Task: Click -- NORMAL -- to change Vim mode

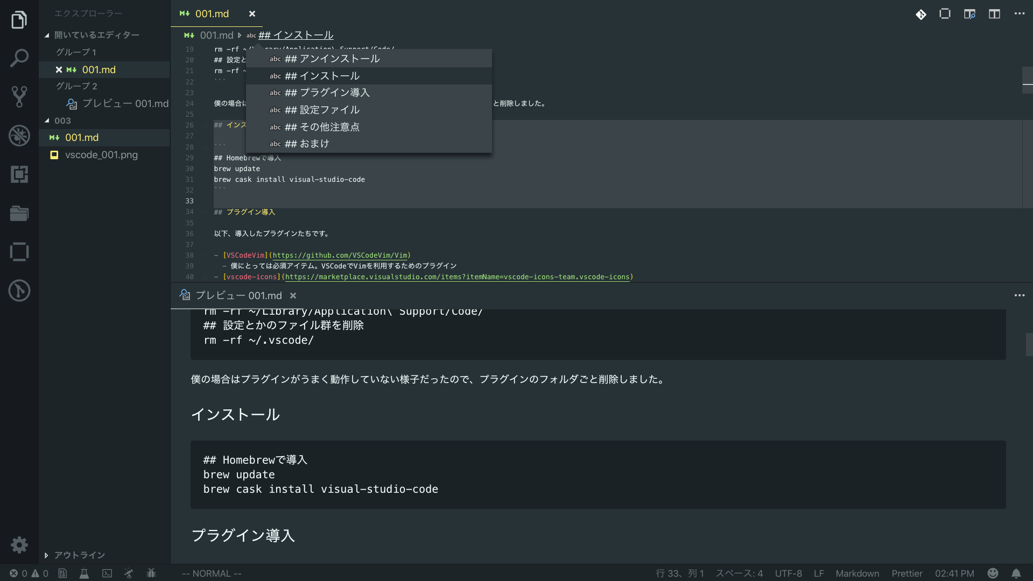Action: [x=211, y=573]
